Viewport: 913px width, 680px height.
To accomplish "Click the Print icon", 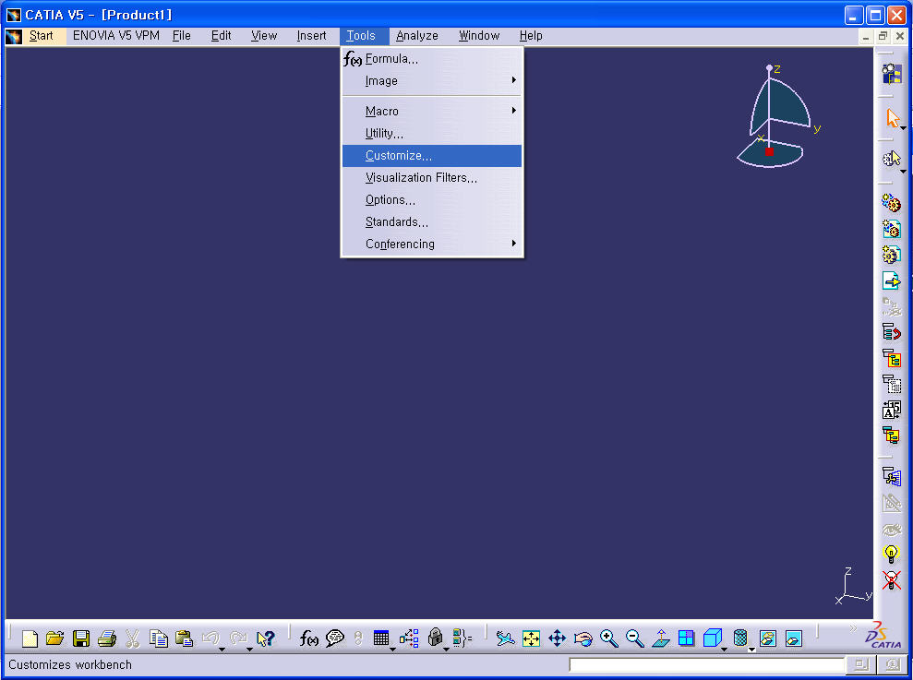I will click(x=107, y=638).
